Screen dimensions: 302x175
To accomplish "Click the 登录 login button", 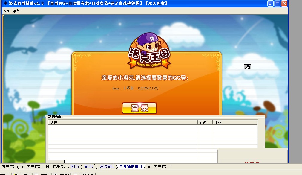I will (139, 108).
